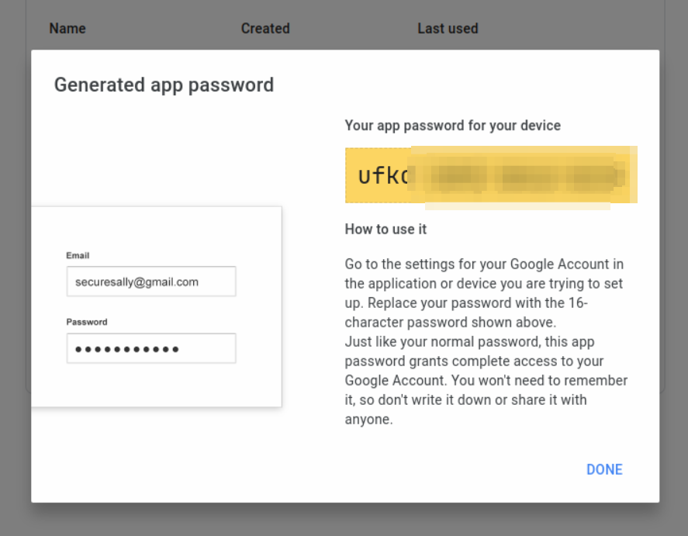This screenshot has width=688, height=536.
Task: Click the Email field showing securesally@gmail.com
Action: (x=151, y=282)
